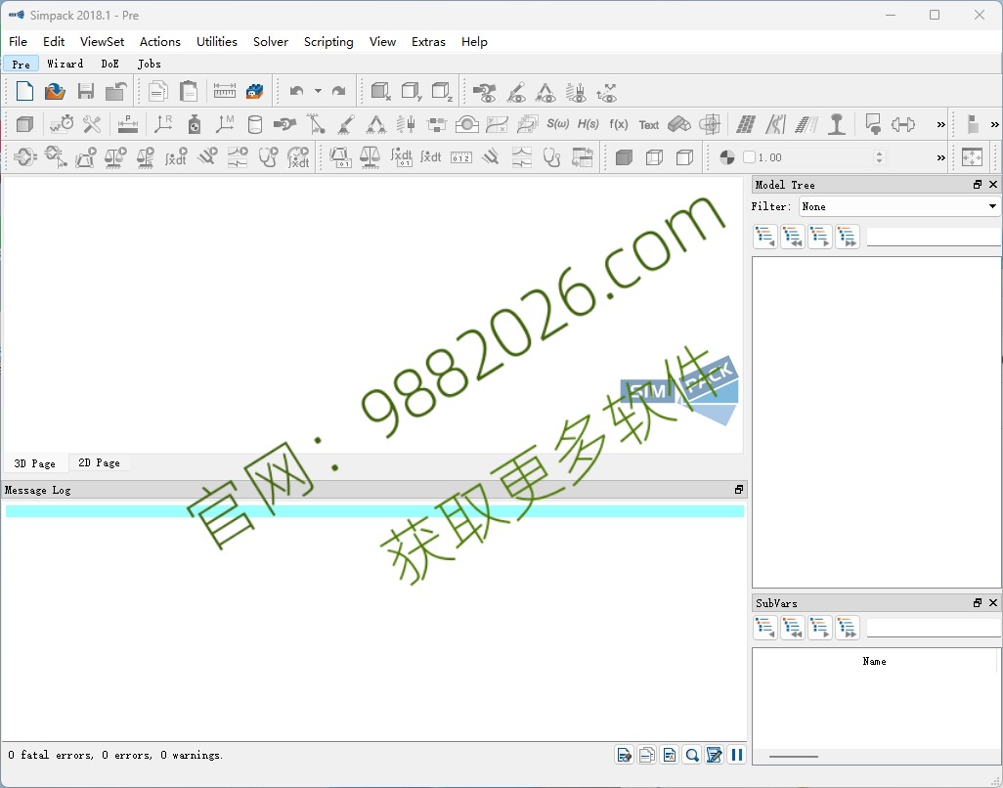Create a new Body with cube icon
Image resolution: width=1003 pixels, height=788 pixels.
coord(24,124)
